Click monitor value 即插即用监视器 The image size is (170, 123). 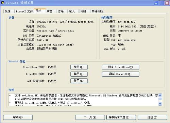click(47, 49)
